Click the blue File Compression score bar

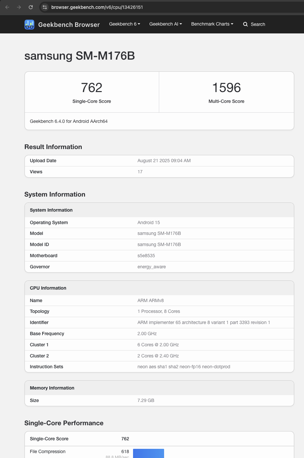(x=149, y=453)
